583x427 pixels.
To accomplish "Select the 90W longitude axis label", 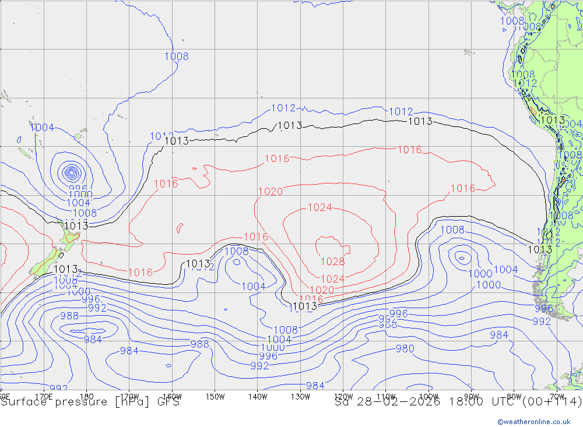I will [x=472, y=397].
